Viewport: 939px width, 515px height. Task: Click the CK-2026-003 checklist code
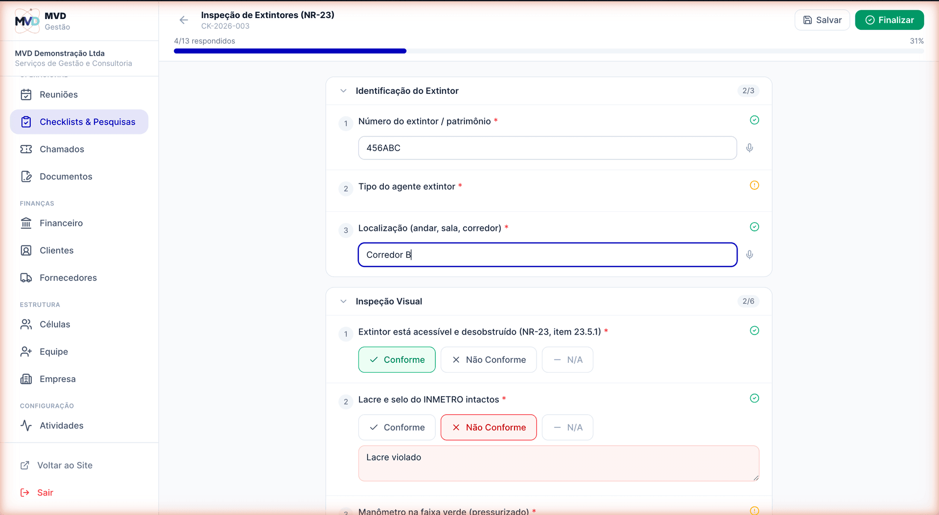point(225,26)
